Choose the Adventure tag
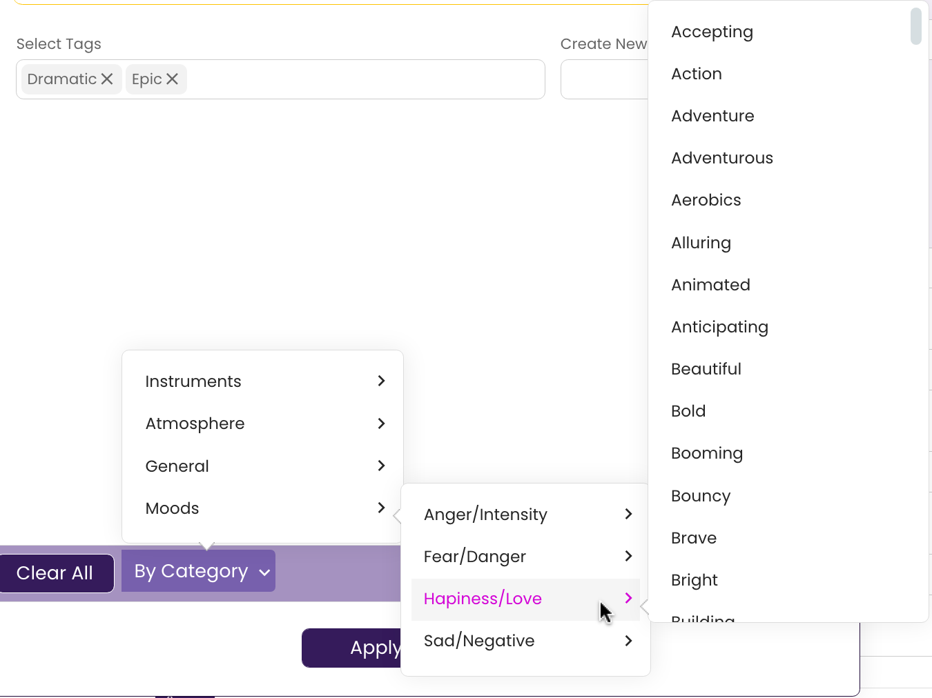The image size is (932, 698). coord(712,116)
